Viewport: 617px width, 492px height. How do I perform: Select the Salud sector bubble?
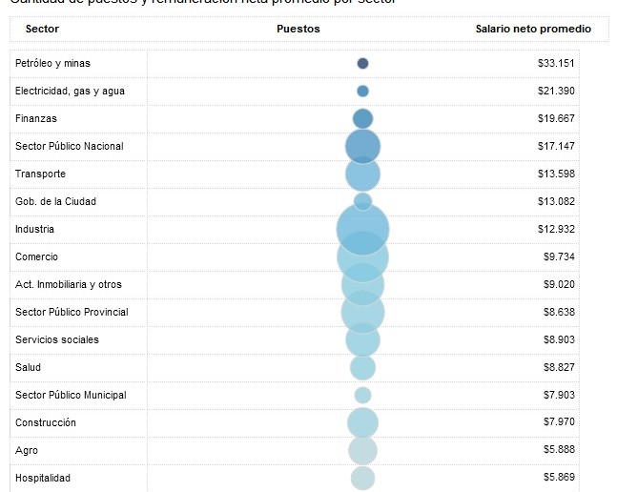click(x=362, y=367)
